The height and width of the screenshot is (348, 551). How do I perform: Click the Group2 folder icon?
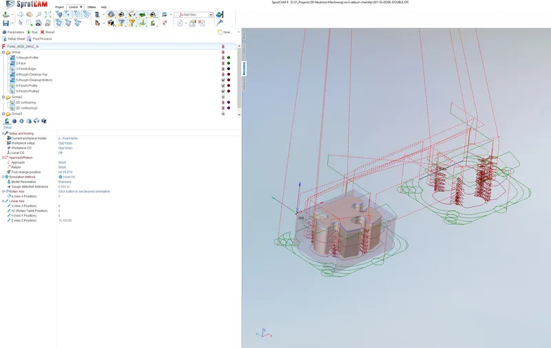[x=8, y=97]
